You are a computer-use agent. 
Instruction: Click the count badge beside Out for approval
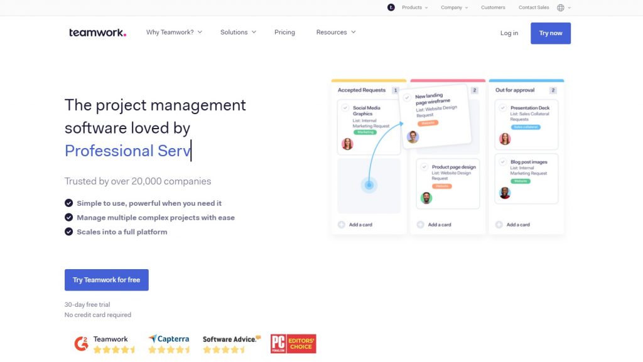(x=553, y=90)
